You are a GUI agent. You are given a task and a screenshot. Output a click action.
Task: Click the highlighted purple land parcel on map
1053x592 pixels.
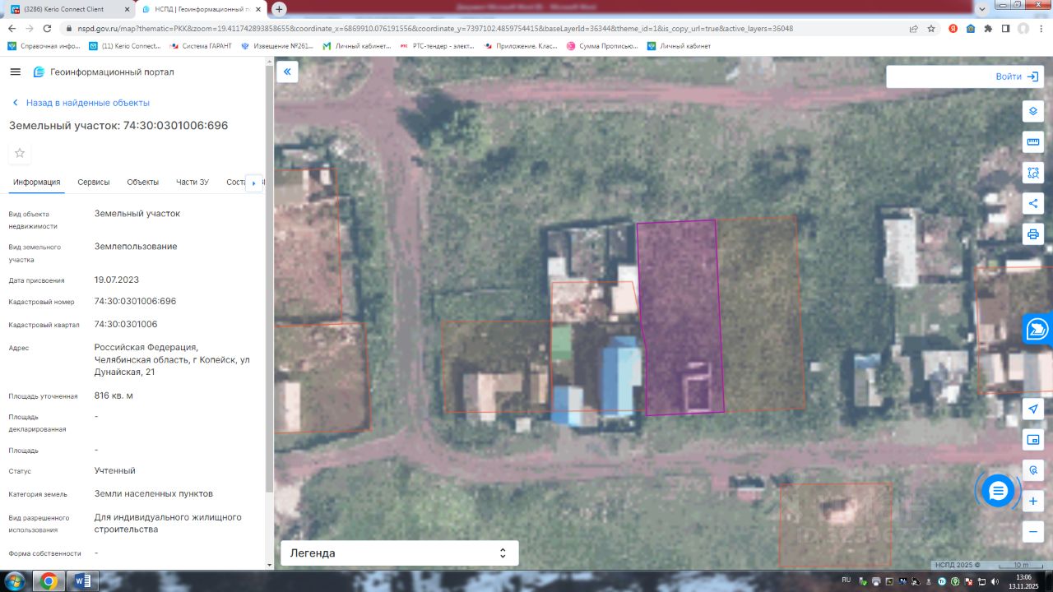pos(680,317)
